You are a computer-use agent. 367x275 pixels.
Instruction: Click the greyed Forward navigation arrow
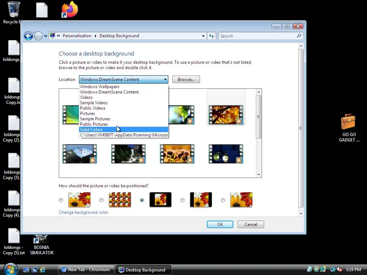coord(38,36)
